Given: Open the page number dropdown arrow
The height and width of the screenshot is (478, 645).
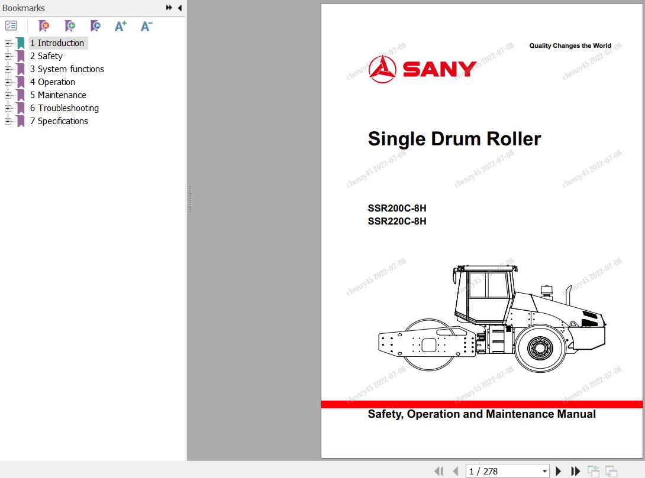Looking at the screenshot, I should click(544, 471).
